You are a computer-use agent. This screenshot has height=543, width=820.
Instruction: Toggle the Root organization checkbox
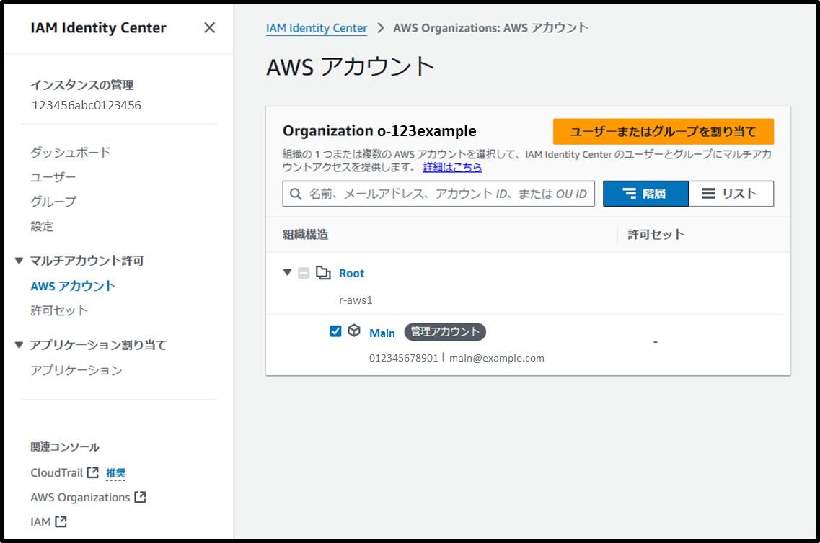pos(304,272)
